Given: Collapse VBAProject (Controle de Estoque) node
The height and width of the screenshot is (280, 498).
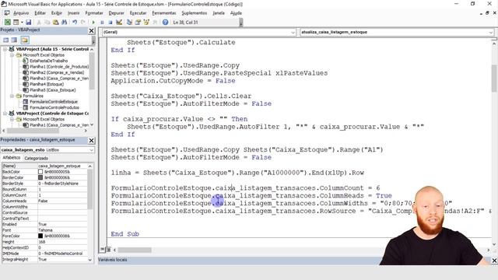Looking at the screenshot, I should pos(5,114).
